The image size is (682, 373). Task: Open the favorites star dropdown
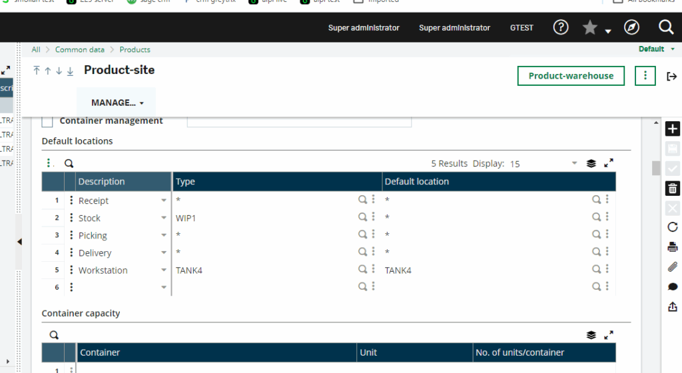click(x=596, y=28)
